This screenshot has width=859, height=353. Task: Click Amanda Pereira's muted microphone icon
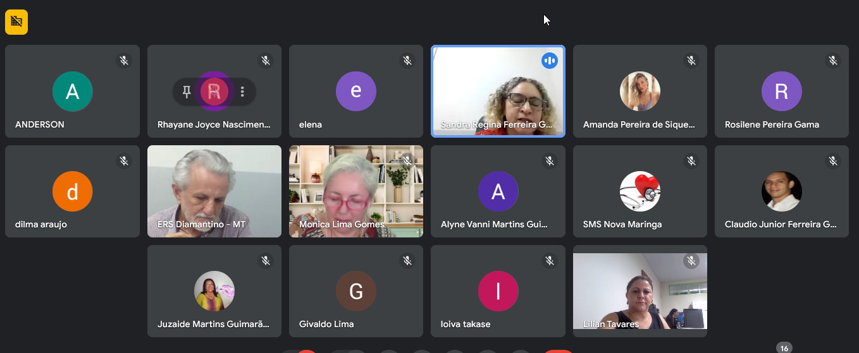pyautogui.click(x=692, y=61)
